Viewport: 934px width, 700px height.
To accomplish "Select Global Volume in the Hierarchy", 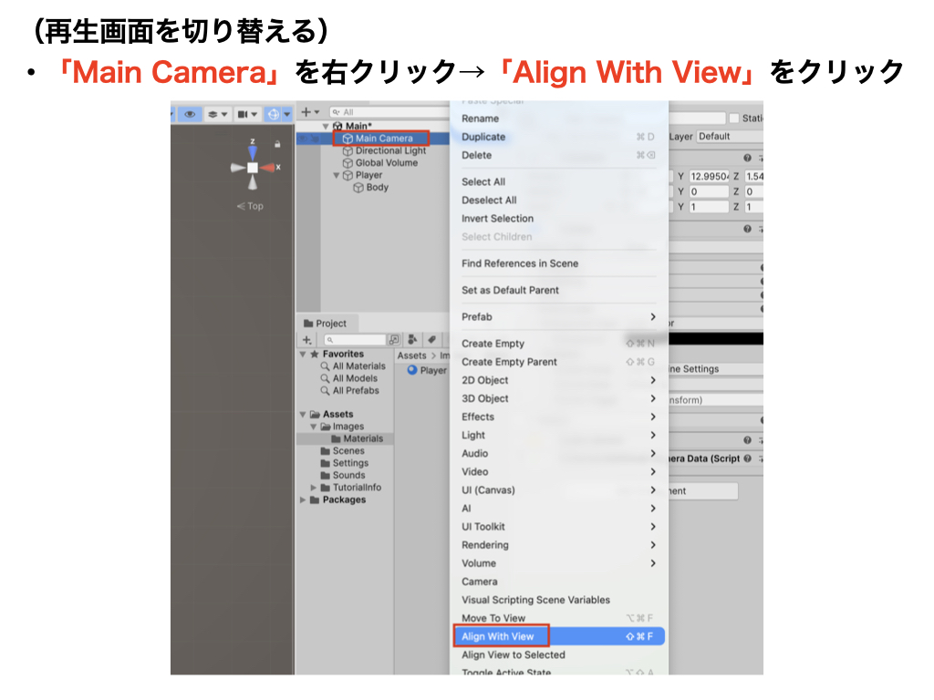I will (387, 162).
